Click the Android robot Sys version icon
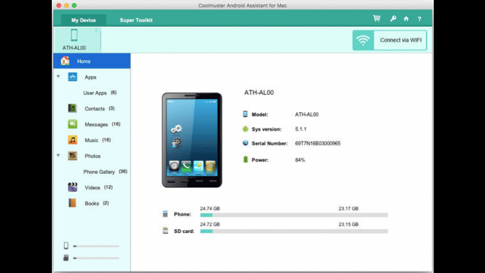485x273 pixels. (245, 129)
